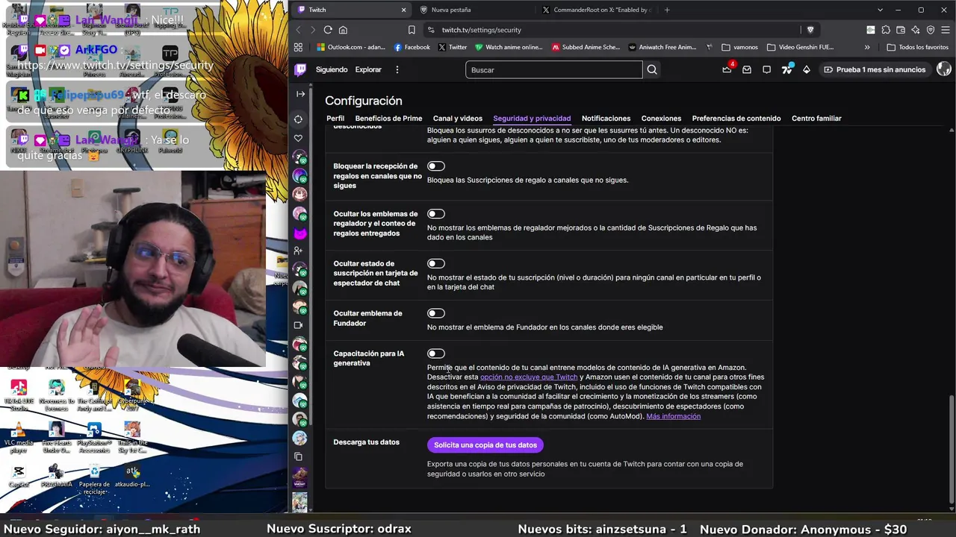This screenshot has width=956, height=537.
Task: Open the apps grid in bookmarks bar
Action: coord(298,47)
